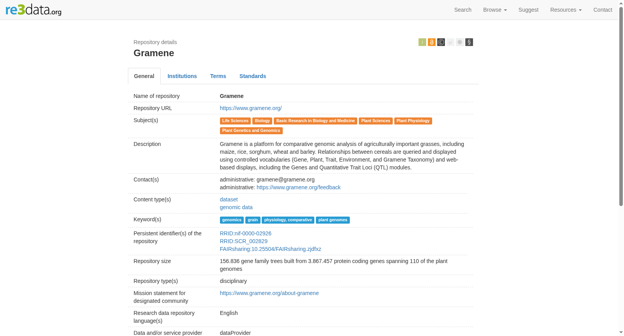Open the gramene.org/feedback contact link
Image resolution: width=624 pixels, height=336 pixels.
299,187
